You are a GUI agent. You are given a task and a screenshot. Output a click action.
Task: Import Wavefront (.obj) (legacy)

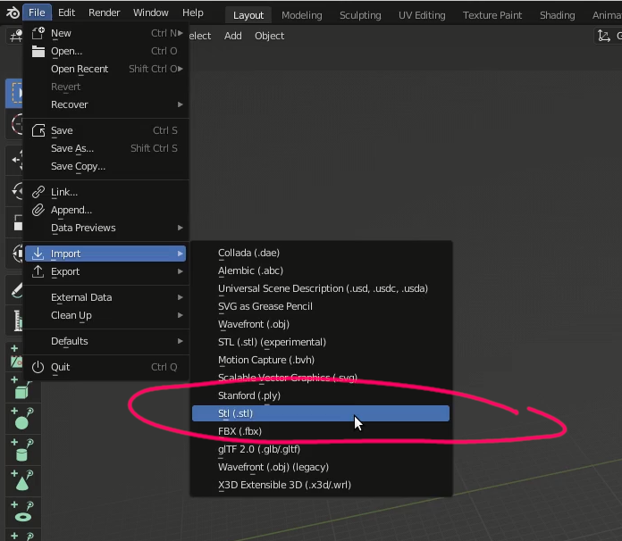tap(321, 467)
